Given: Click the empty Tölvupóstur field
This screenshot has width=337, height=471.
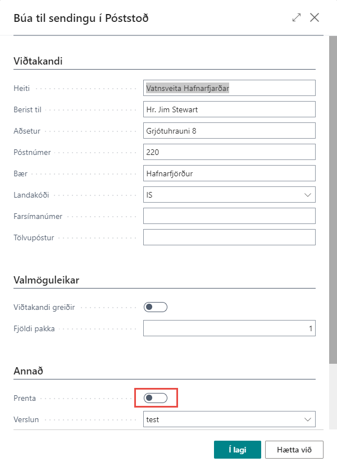Looking at the screenshot, I should (229, 237).
